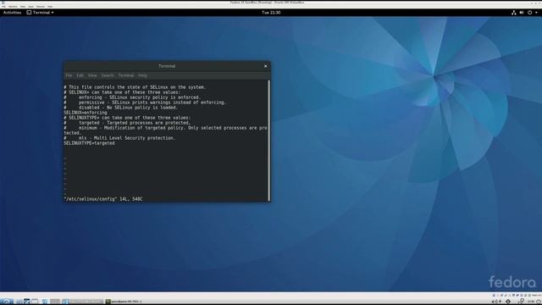Screen dimensions: 542x305
Task: Click the terminal task item in host taskbar
Action: click(x=124, y=302)
